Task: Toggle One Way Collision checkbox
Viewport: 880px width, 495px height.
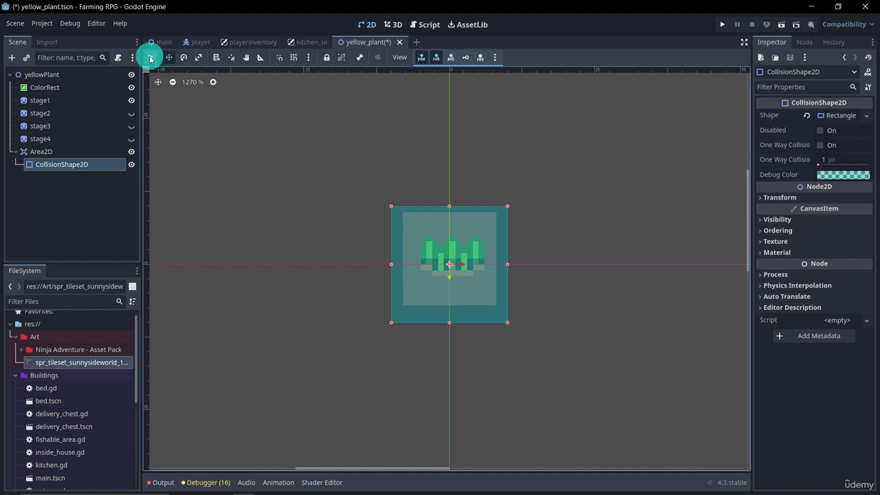Action: 819,145
